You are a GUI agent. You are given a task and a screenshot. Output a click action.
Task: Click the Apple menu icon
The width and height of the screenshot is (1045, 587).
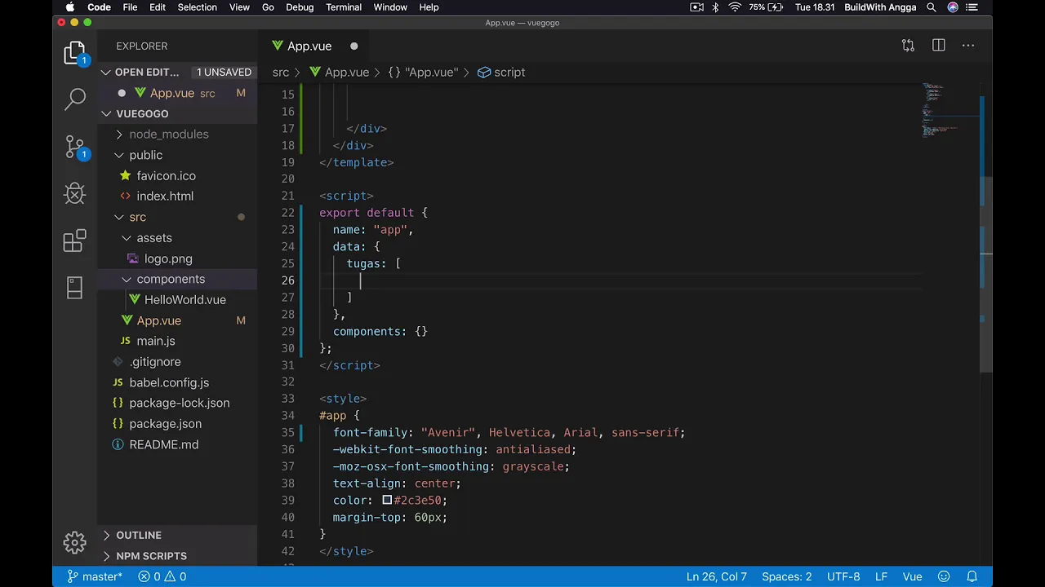pos(70,7)
